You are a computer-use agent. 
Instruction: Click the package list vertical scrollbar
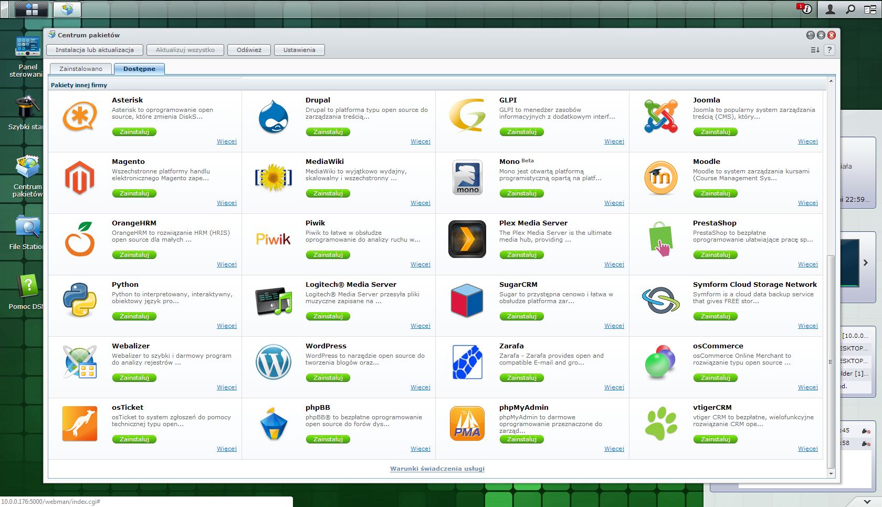[831, 362]
